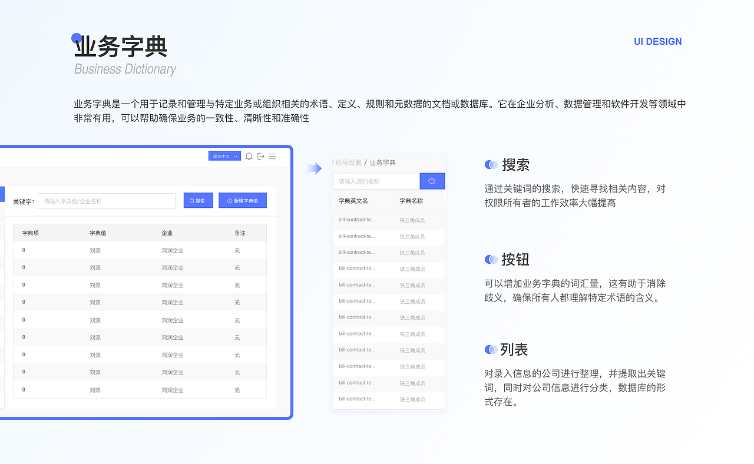Click the blue dot above 业务字典 title
The image size is (754, 464).
click(x=75, y=37)
